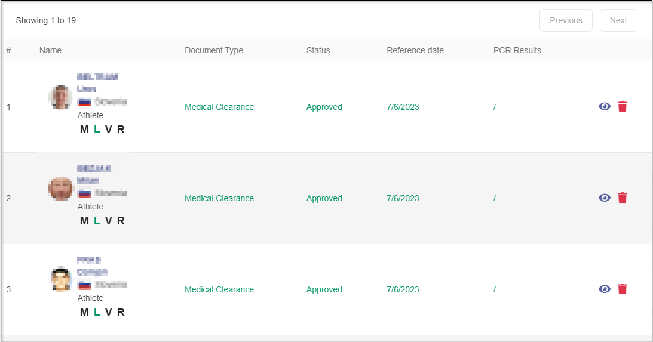Sort by the Name column header

tap(50, 50)
